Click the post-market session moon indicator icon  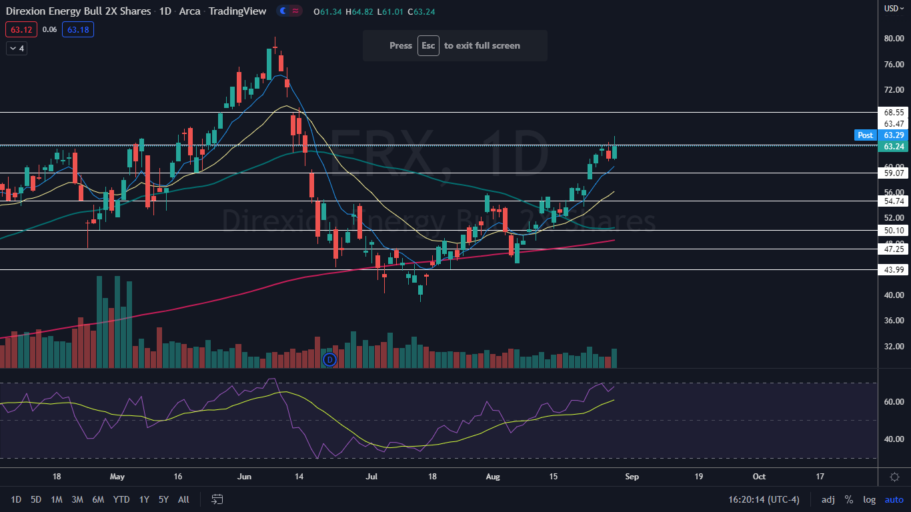[x=283, y=11]
